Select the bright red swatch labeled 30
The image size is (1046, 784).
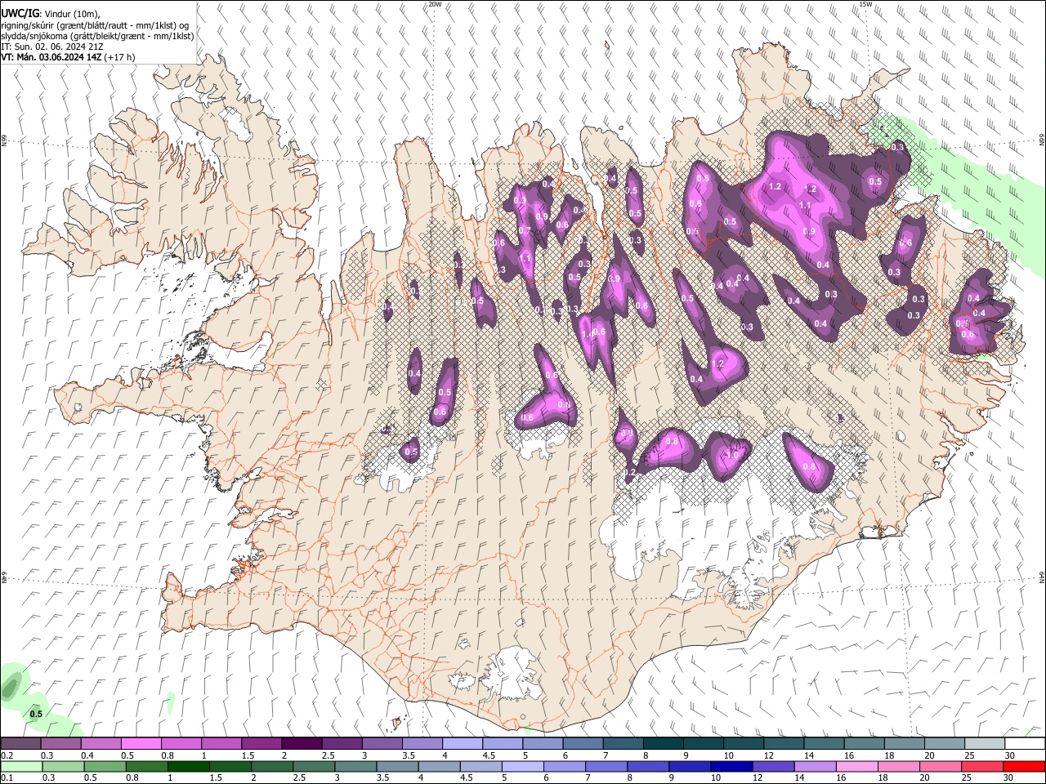tap(1026, 766)
